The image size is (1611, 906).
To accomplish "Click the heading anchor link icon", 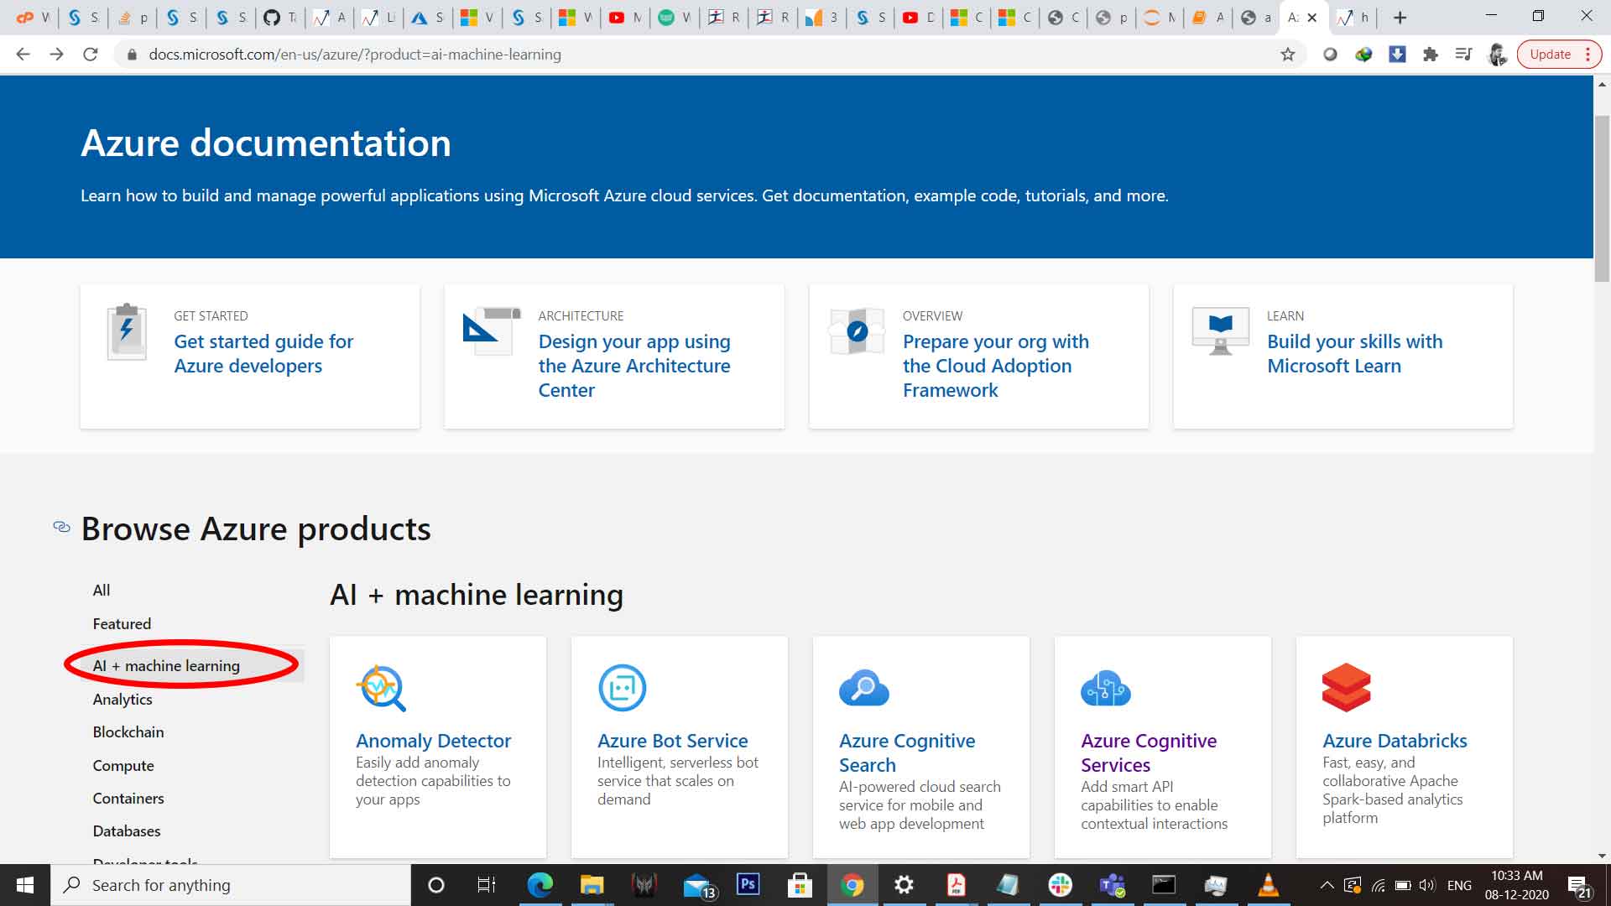I will click(61, 527).
